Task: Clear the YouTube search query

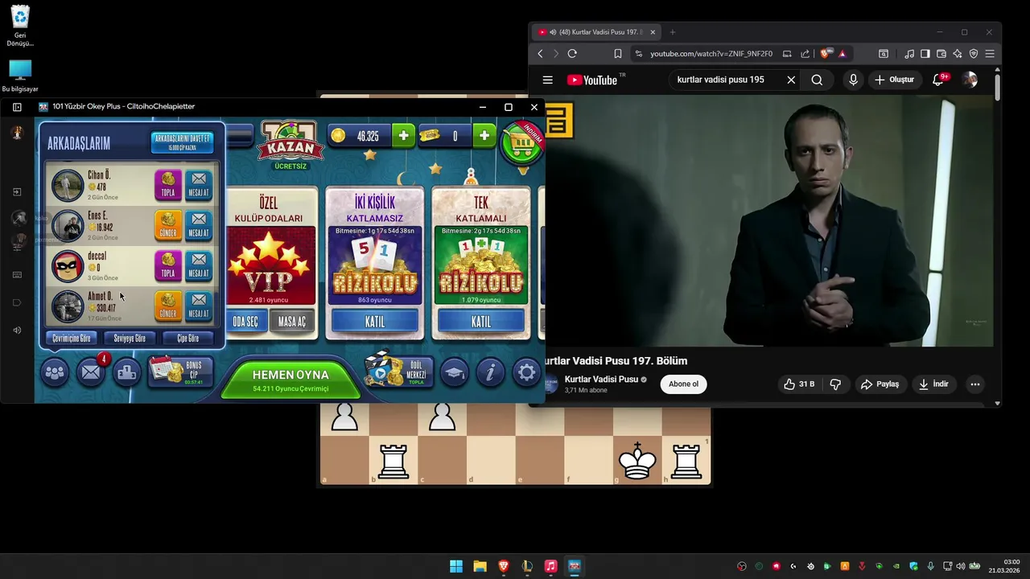Action: point(791,80)
